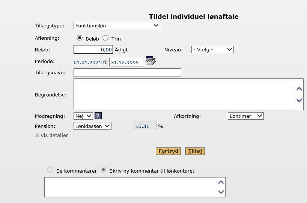Choose the Se kommentarer radio option
This screenshot has width=307, height=203.
pyautogui.click(x=50, y=170)
